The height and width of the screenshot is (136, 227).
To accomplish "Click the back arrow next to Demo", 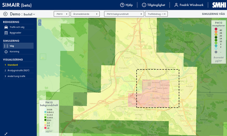I will pos(5,14).
